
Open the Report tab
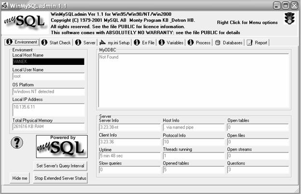(257, 42)
